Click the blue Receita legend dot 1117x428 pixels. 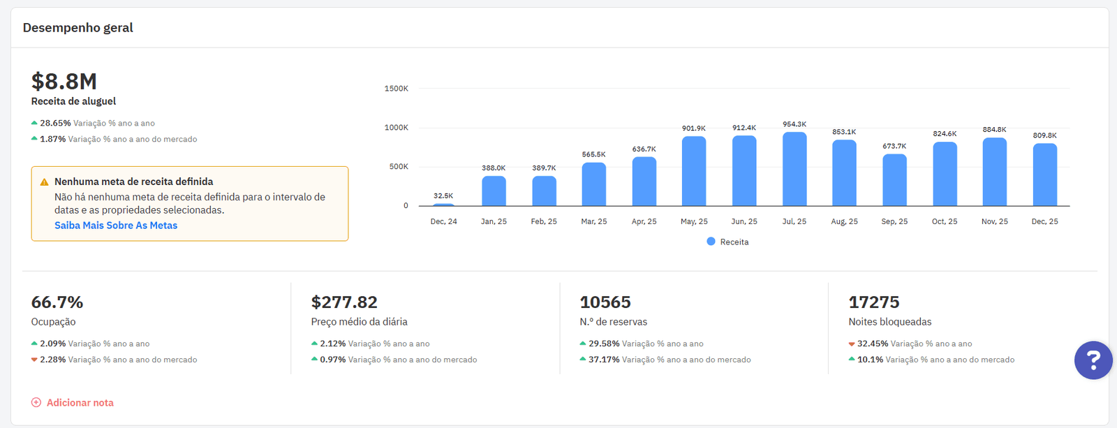(711, 242)
